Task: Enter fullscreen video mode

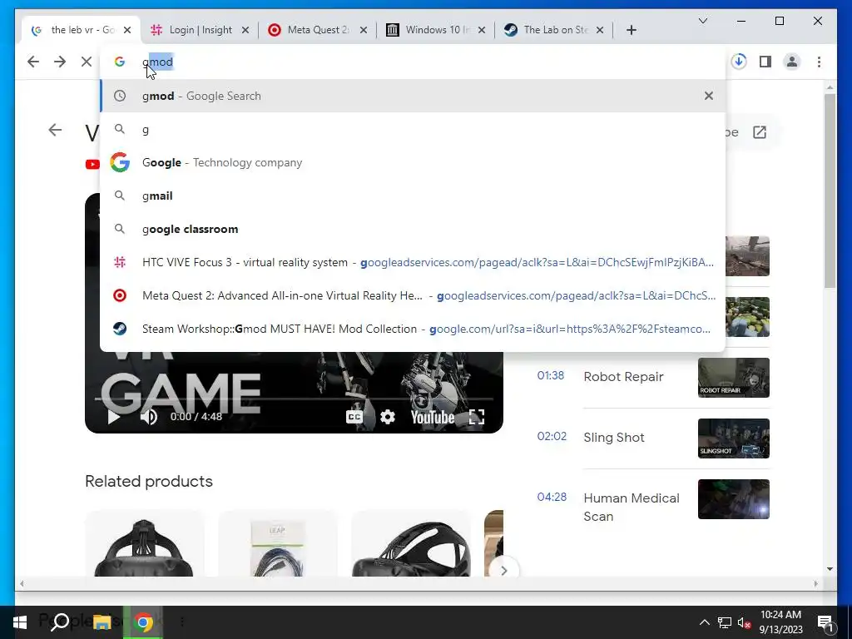Action: click(x=477, y=417)
